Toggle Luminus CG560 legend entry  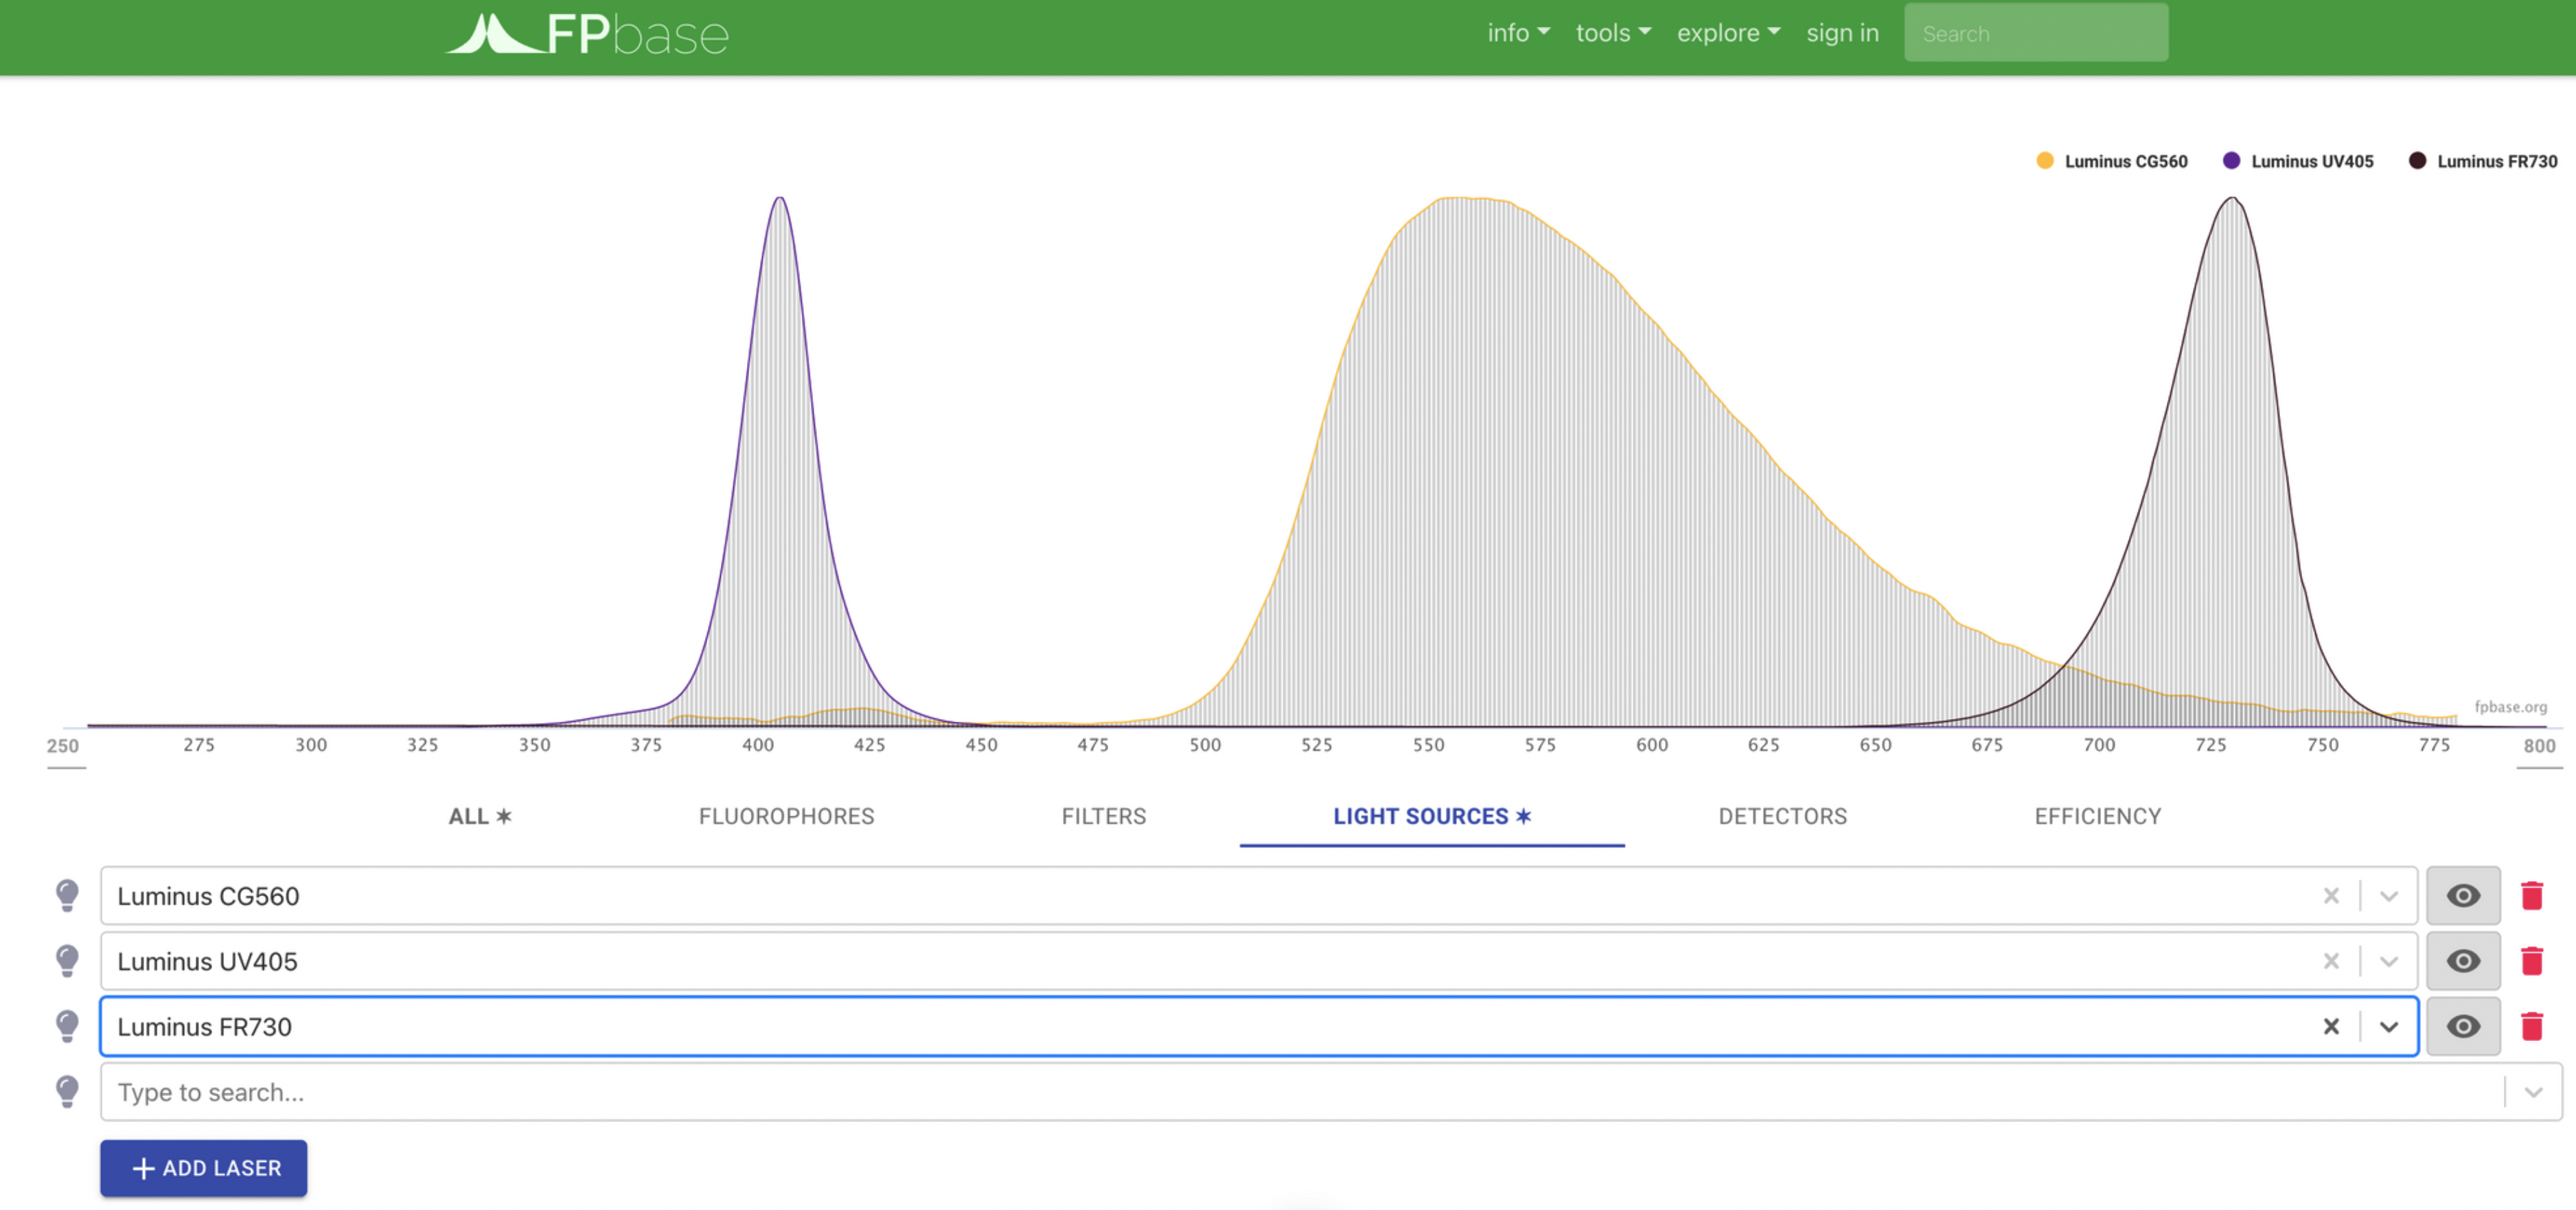click(x=2112, y=161)
